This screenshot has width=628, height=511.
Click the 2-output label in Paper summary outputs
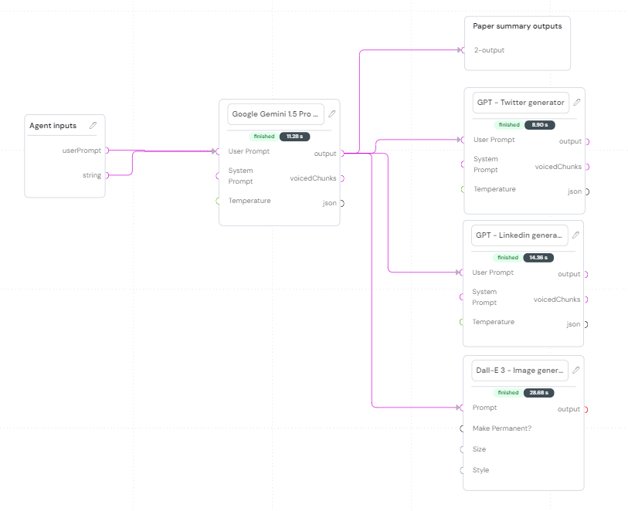pos(489,50)
